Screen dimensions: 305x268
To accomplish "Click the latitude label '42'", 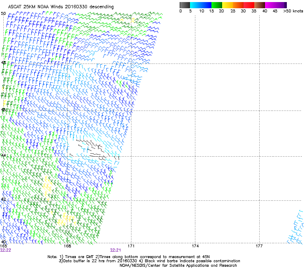I will 3,199.
